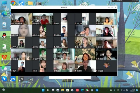Toggle the 英 input language indicator

click(118, 90)
